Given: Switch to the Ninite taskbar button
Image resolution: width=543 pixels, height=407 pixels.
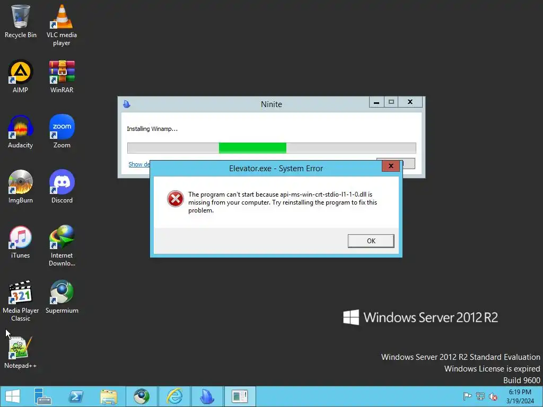Looking at the screenshot, I should coord(207,396).
